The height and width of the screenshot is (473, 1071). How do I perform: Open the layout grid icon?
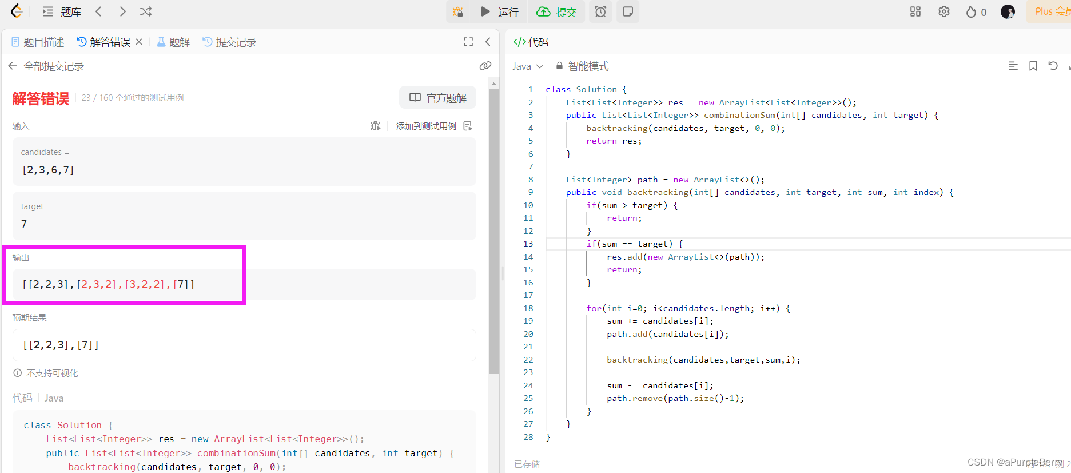click(x=915, y=11)
